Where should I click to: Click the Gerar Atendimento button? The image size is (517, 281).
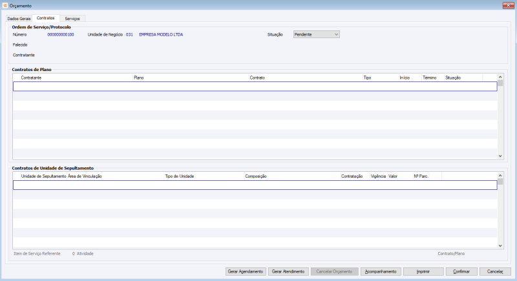point(288,271)
